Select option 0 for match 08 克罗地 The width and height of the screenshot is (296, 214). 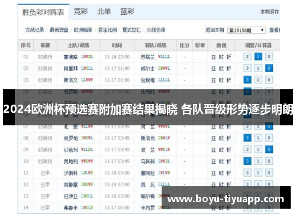point(269,138)
